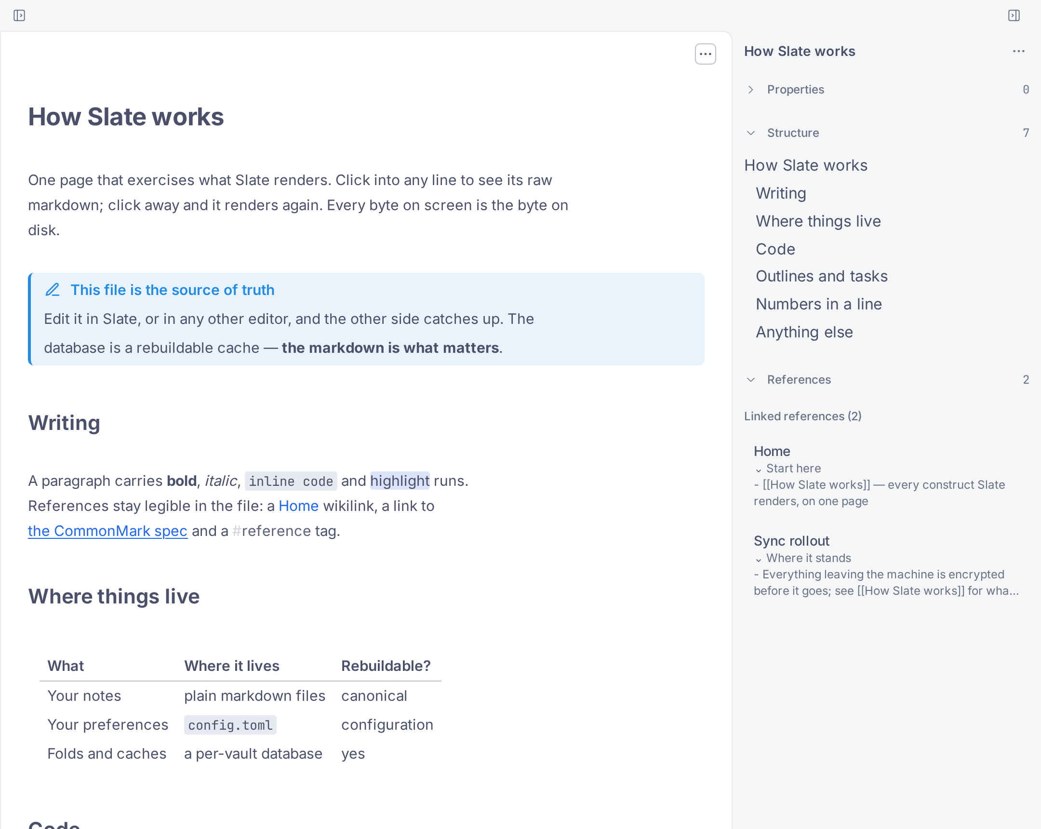
Task: Click the 'Rebuildable?' column header
Action: [x=386, y=666]
